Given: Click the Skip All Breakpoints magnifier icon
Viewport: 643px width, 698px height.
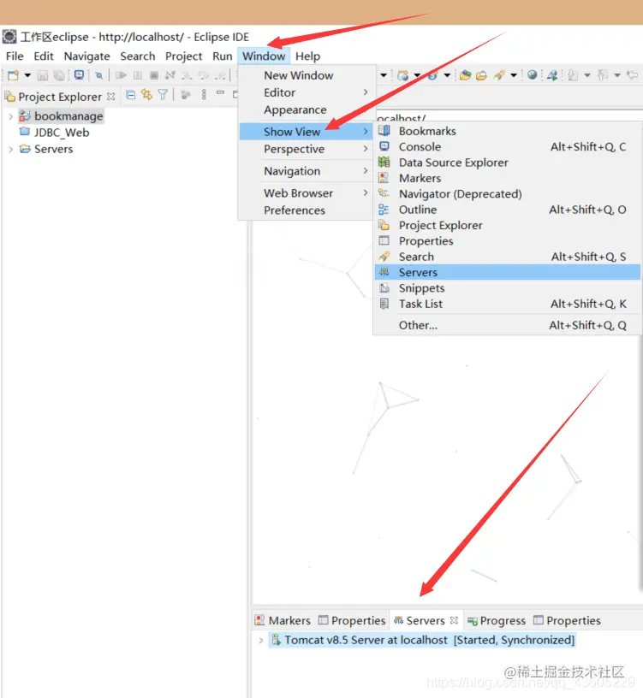Looking at the screenshot, I should [x=99, y=75].
